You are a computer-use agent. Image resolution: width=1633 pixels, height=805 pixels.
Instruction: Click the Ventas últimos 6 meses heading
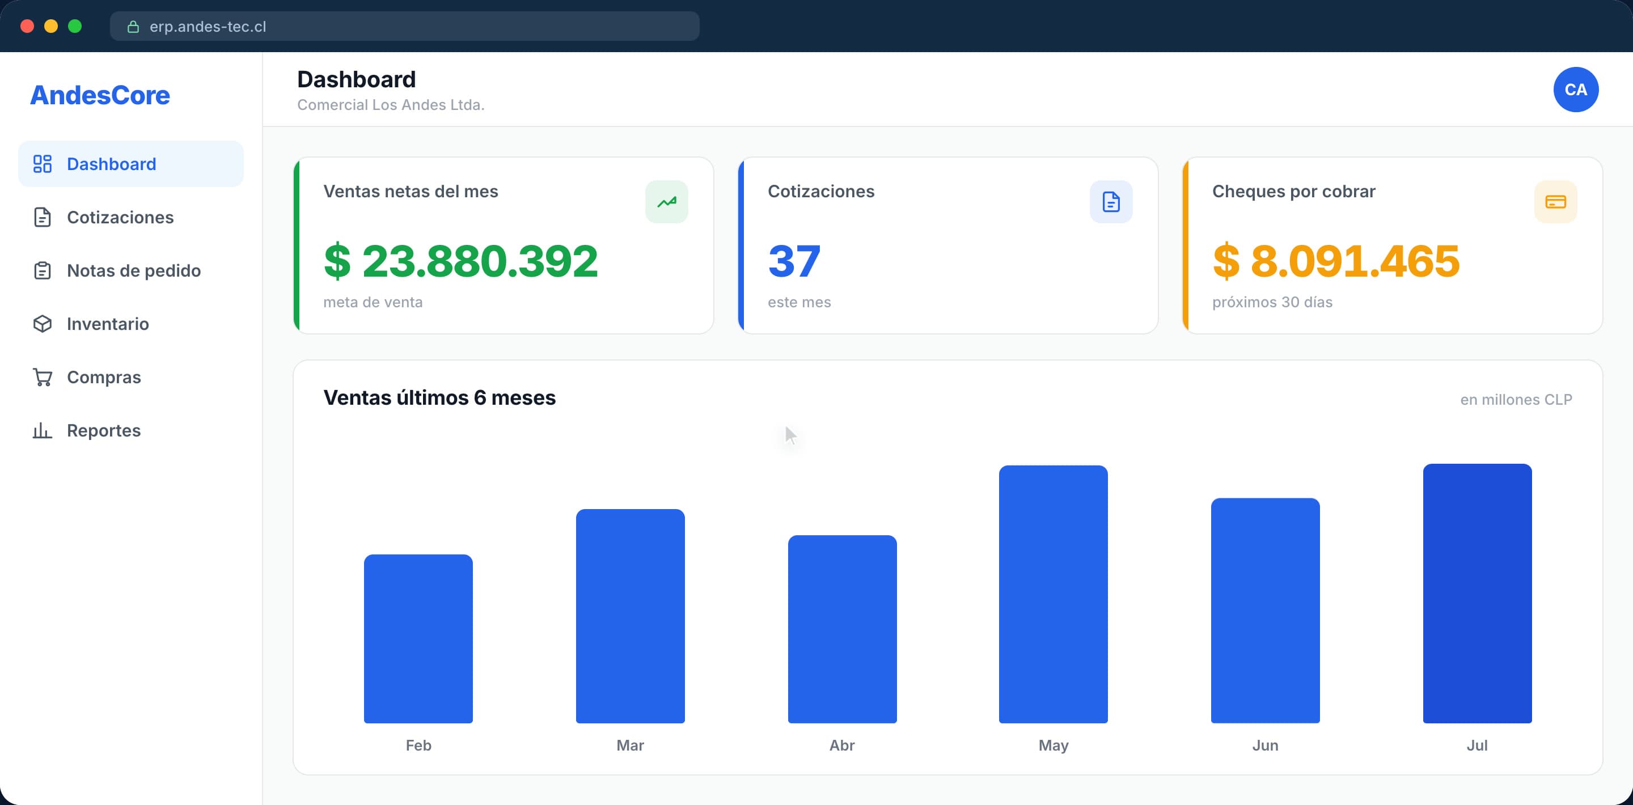pyautogui.click(x=439, y=397)
